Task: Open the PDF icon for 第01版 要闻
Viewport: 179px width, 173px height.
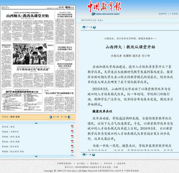Action: [72, 126]
